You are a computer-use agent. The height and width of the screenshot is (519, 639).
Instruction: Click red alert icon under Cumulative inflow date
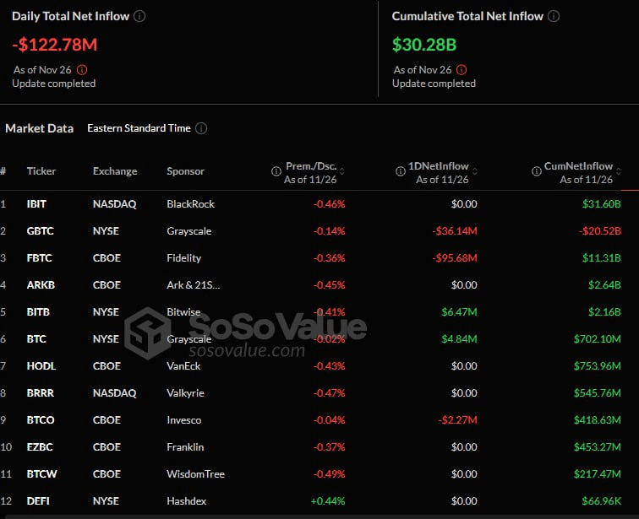tap(461, 70)
